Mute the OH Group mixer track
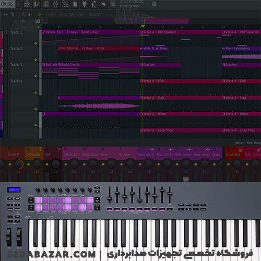The height and width of the screenshot is (261, 261). tap(29, 164)
